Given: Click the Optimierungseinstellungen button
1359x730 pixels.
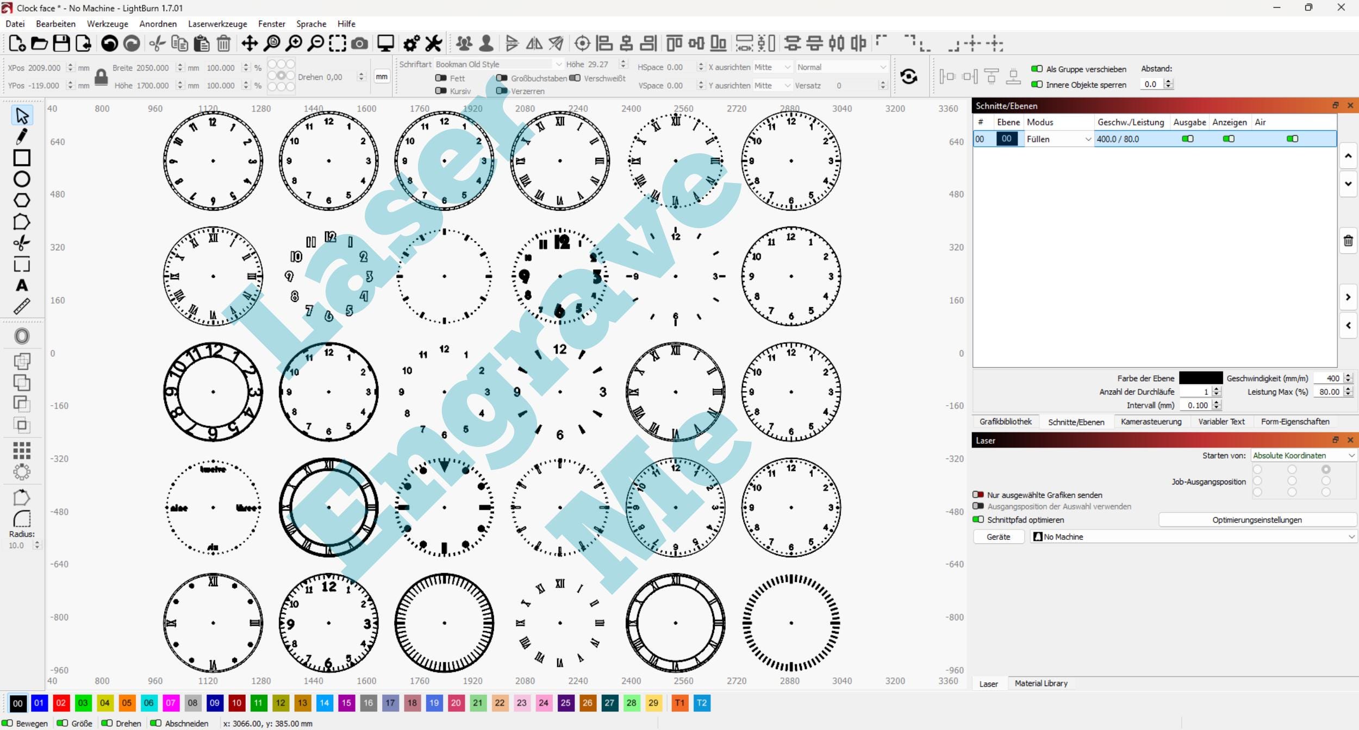Looking at the screenshot, I should tap(1256, 520).
